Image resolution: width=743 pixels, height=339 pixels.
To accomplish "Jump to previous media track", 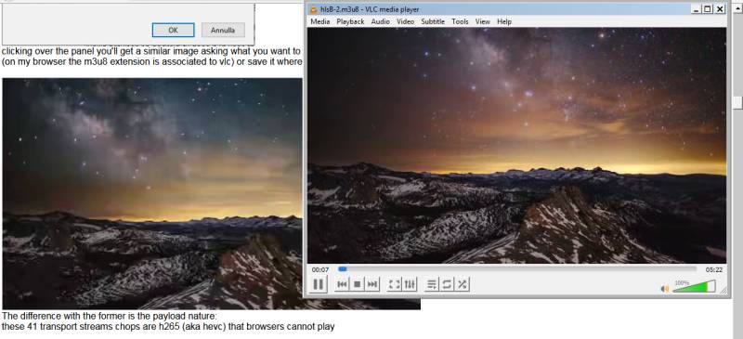I will pos(342,284).
